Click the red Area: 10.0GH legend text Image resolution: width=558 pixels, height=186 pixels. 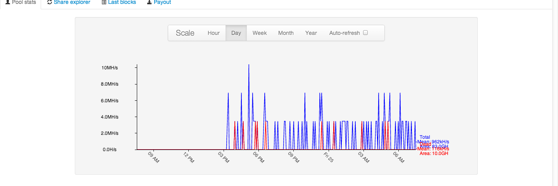click(434, 153)
